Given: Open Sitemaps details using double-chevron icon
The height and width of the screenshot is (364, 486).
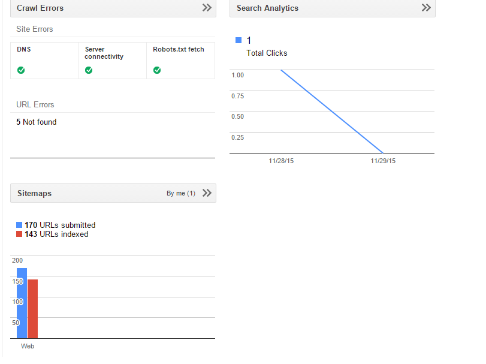Looking at the screenshot, I should tap(207, 193).
